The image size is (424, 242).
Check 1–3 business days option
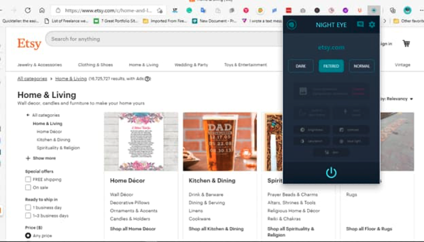(28, 216)
